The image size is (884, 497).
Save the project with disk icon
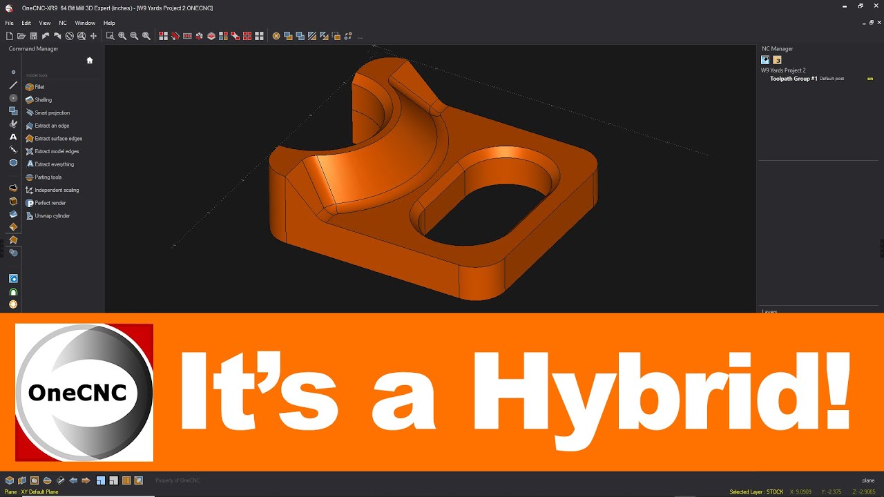pyautogui.click(x=33, y=36)
